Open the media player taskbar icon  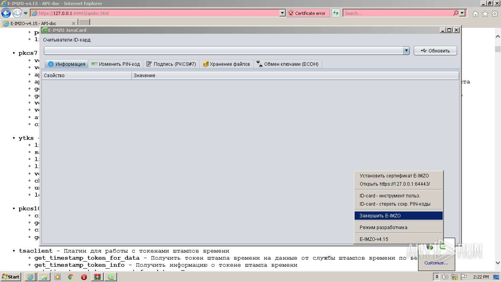[58, 277]
